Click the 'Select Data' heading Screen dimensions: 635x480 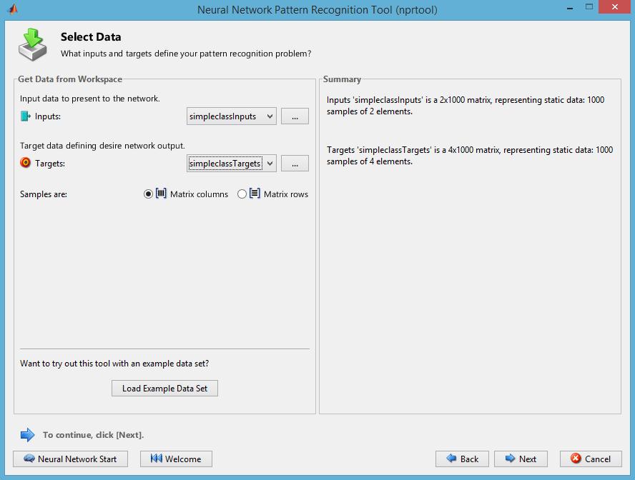[91, 37]
